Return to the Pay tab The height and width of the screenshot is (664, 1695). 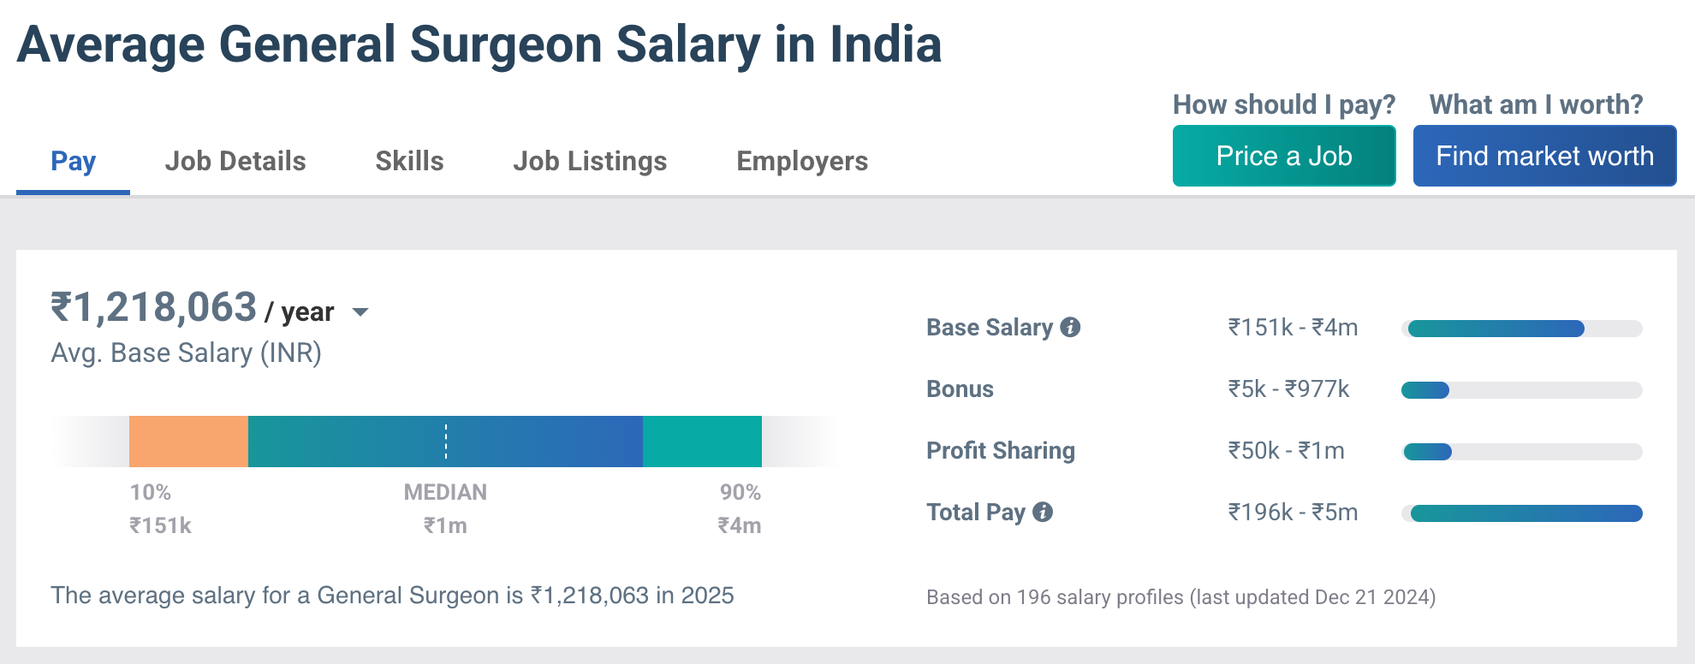(x=73, y=160)
